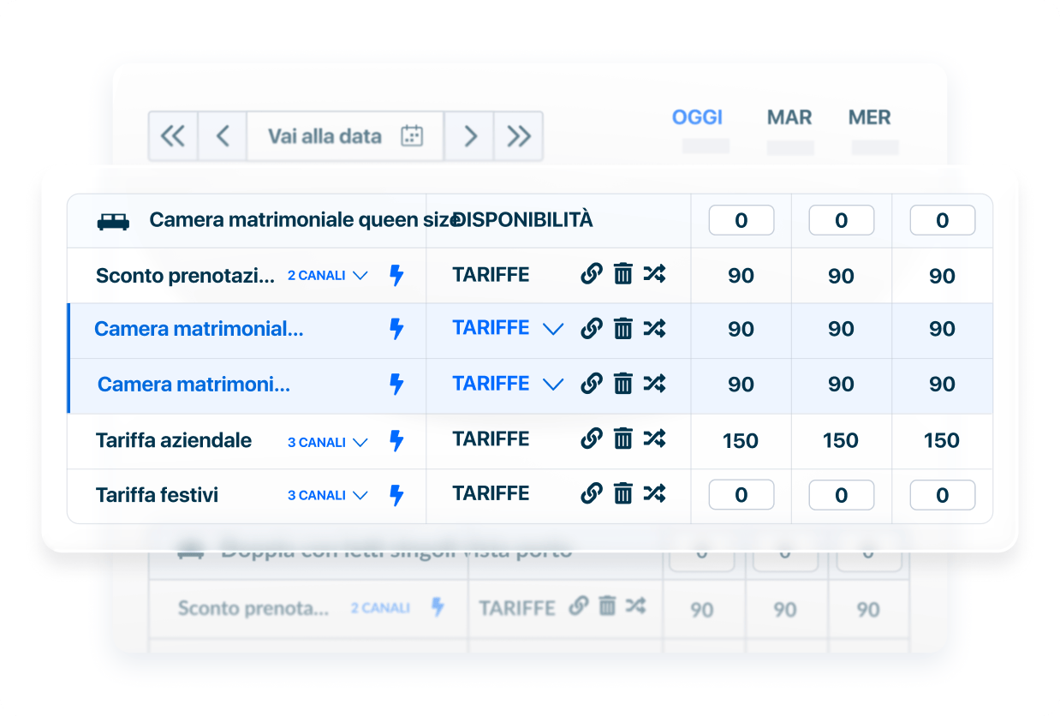Click lightning bolt in Tariffa aziendale row
The image size is (1060, 716).
point(396,441)
